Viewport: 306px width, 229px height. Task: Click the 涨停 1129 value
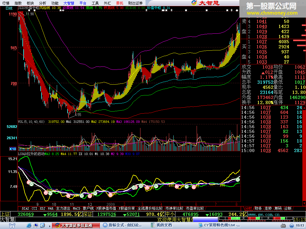tap(300, 103)
